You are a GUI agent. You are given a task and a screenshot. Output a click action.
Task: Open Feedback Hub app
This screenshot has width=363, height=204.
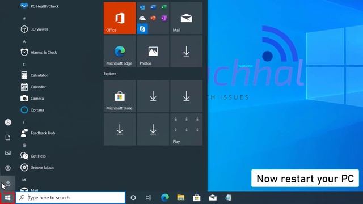click(38, 133)
